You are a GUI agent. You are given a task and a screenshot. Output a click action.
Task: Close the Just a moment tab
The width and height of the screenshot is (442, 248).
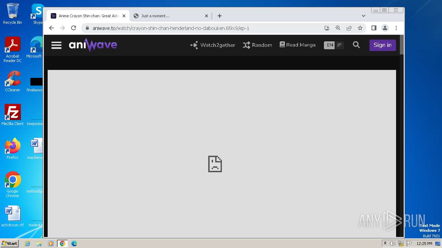click(x=206, y=16)
